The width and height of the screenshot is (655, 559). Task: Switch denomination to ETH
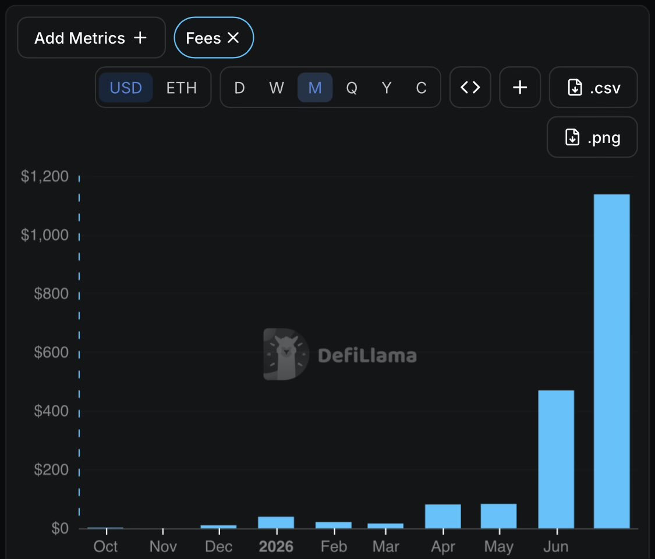point(181,88)
